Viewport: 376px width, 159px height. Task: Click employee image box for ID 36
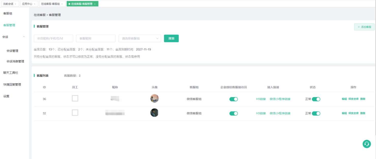click(75, 99)
